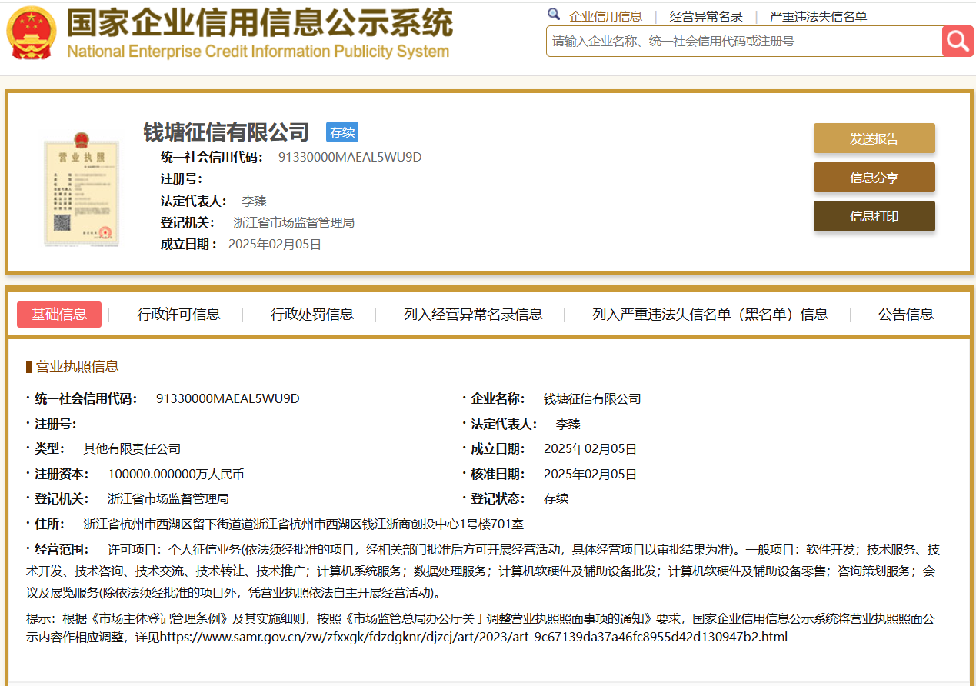This screenshot has width=976, height=686.
Task: Click the enterprise name search input field
Action: [743, 42]
